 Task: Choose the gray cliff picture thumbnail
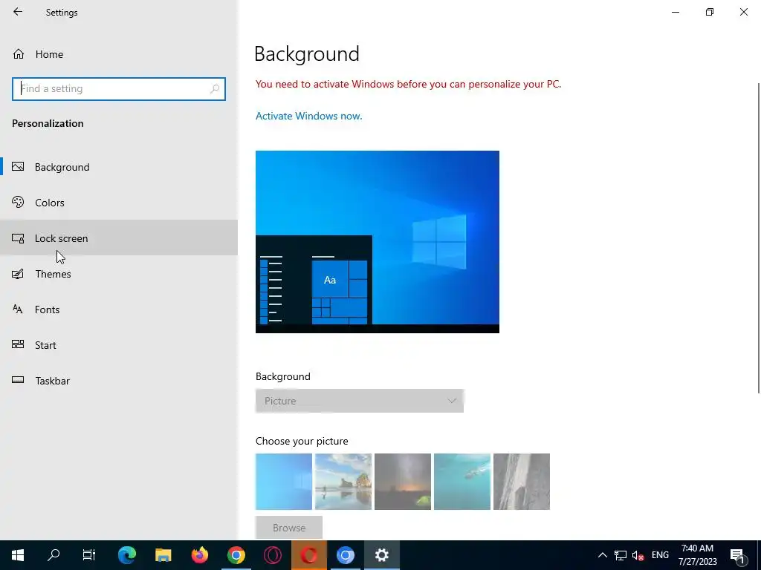(x=522, y=481)
